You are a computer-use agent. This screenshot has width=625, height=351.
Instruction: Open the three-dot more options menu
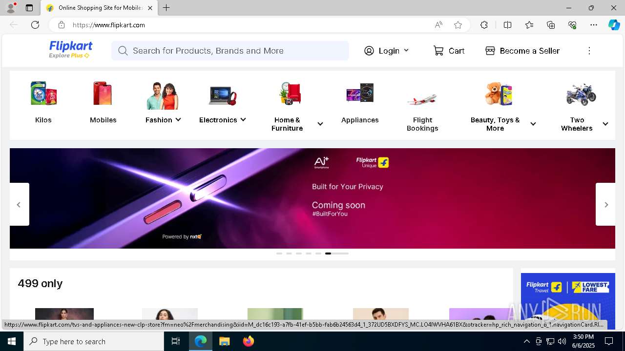[589, 51]
